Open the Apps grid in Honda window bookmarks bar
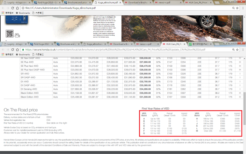The height and width of the screenshot is (154, 246). tap(3, 54)
